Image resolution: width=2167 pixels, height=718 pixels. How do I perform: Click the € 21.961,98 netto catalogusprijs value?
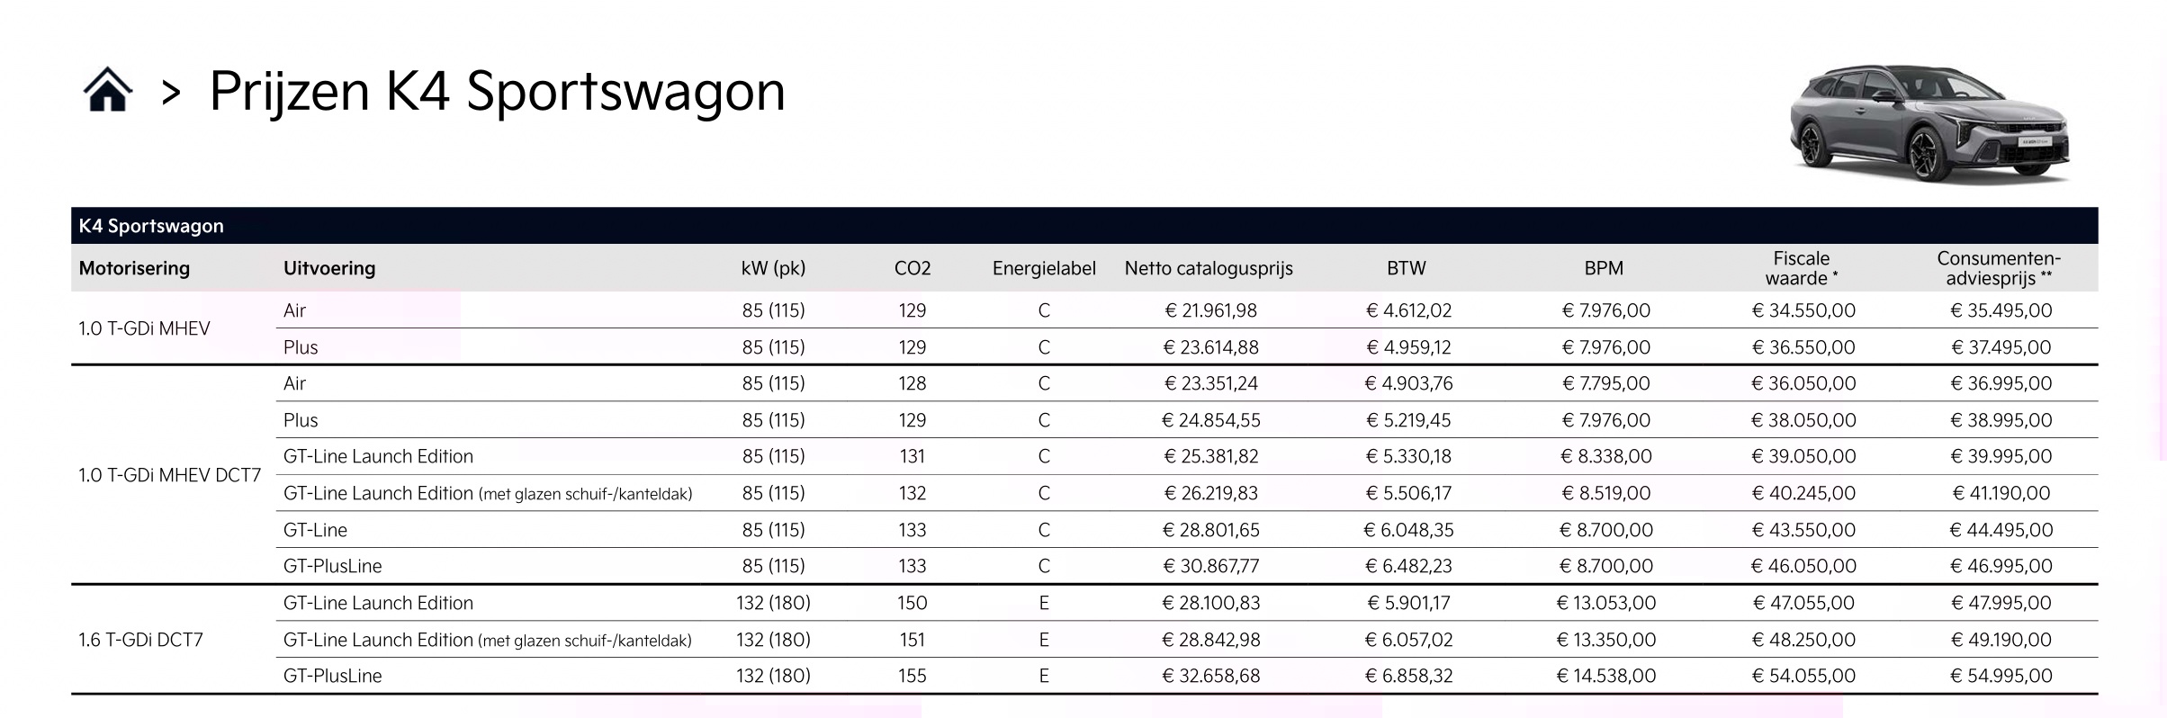point(1210,310)
